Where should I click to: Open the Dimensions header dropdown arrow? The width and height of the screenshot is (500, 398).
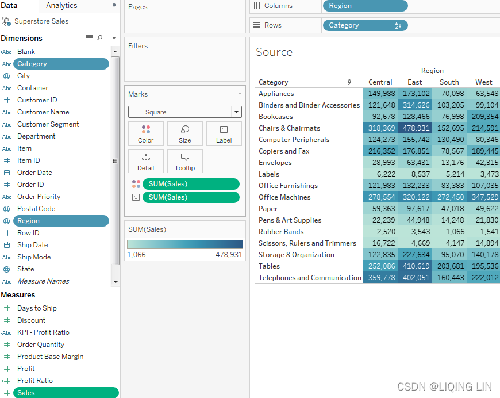[114, 38]
